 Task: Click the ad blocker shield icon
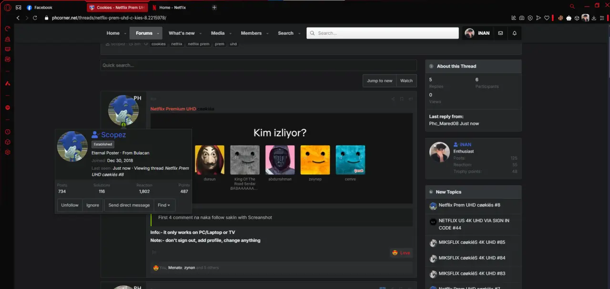(x=530, y=18)
